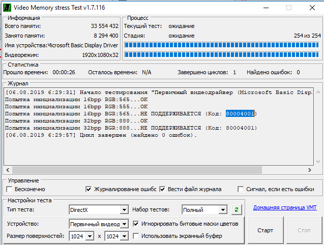Close the Video Memory stress Test window
The width and height of the screenshot is (324, 245).
312,8
